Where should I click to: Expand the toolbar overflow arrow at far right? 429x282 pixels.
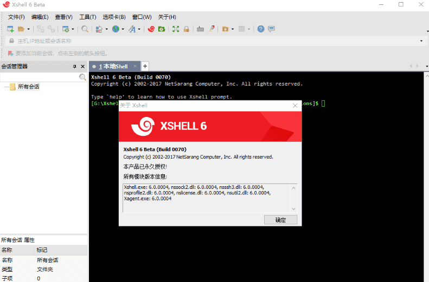427,31
